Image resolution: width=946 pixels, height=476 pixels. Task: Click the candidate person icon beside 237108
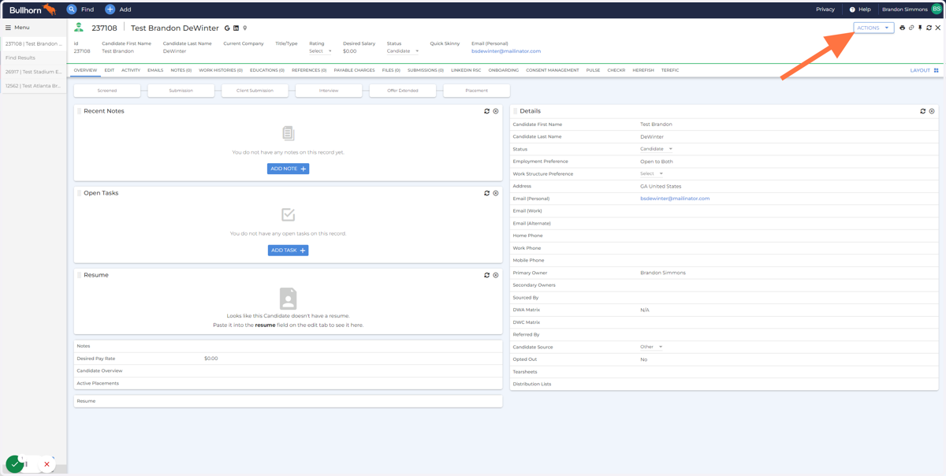79,28
